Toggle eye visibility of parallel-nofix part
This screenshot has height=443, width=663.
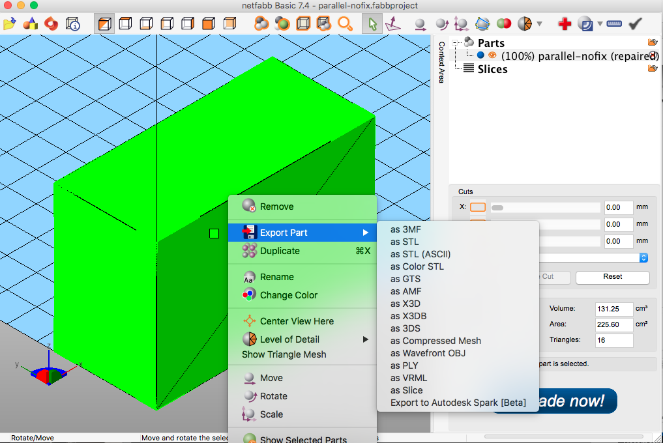point(492,55)
